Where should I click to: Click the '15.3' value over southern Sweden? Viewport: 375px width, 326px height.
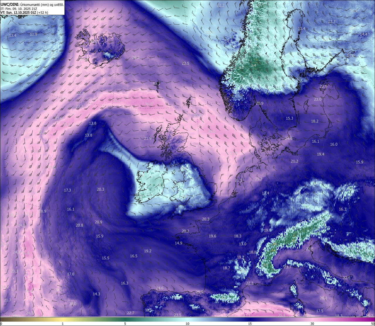click(289, 118)
